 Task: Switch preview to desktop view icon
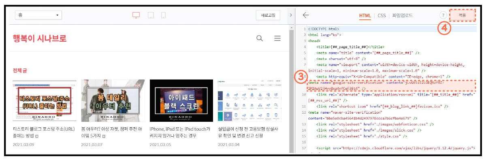click(x=136, y=15)
